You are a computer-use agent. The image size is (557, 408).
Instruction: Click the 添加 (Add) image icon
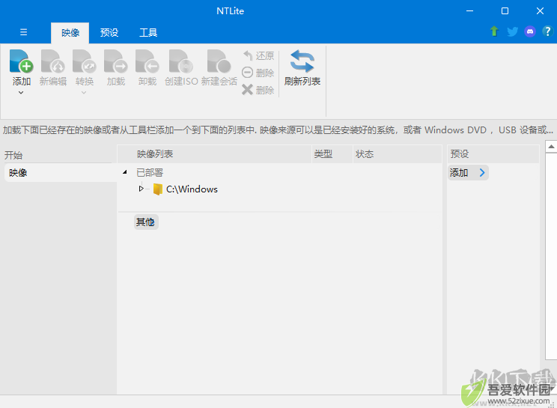pos(21,61)
